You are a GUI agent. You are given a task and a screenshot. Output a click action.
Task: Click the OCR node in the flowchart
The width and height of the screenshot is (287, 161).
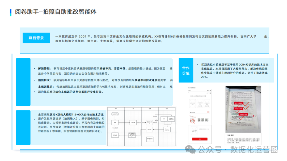[x=164, y=119]
